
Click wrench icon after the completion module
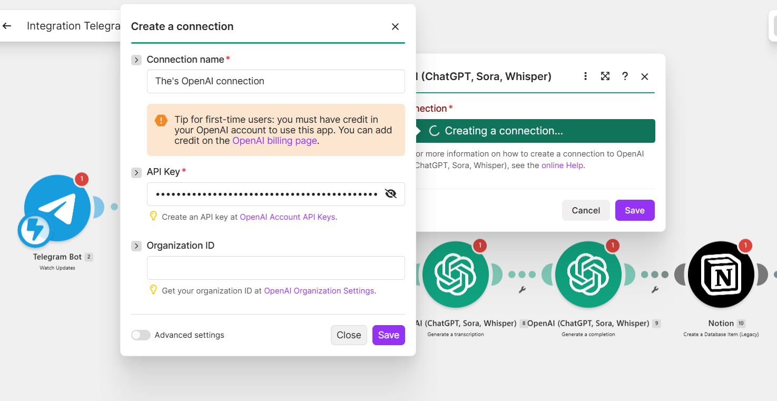click(x=655, y=289)
